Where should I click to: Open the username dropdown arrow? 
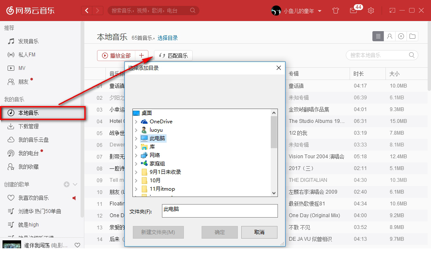tap(320, 11)
